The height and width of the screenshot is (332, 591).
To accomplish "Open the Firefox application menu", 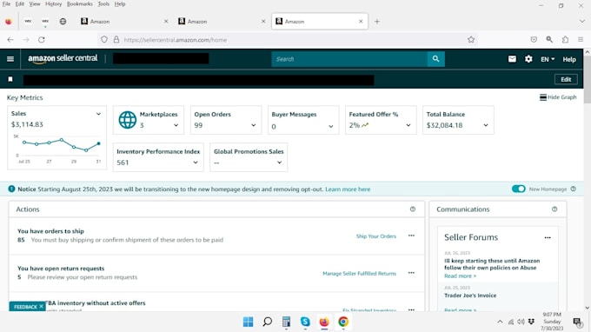I will [x=581, y=40].
